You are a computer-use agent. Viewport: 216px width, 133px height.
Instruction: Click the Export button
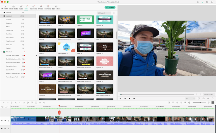pos(110,7)
